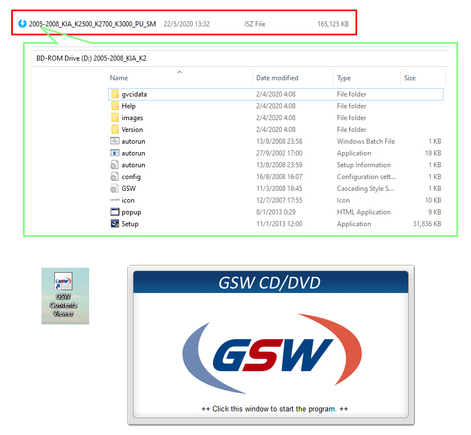
Task: Click 'Click this window to start the program' text
Action: pyautogui.click(x=275, y=409)
